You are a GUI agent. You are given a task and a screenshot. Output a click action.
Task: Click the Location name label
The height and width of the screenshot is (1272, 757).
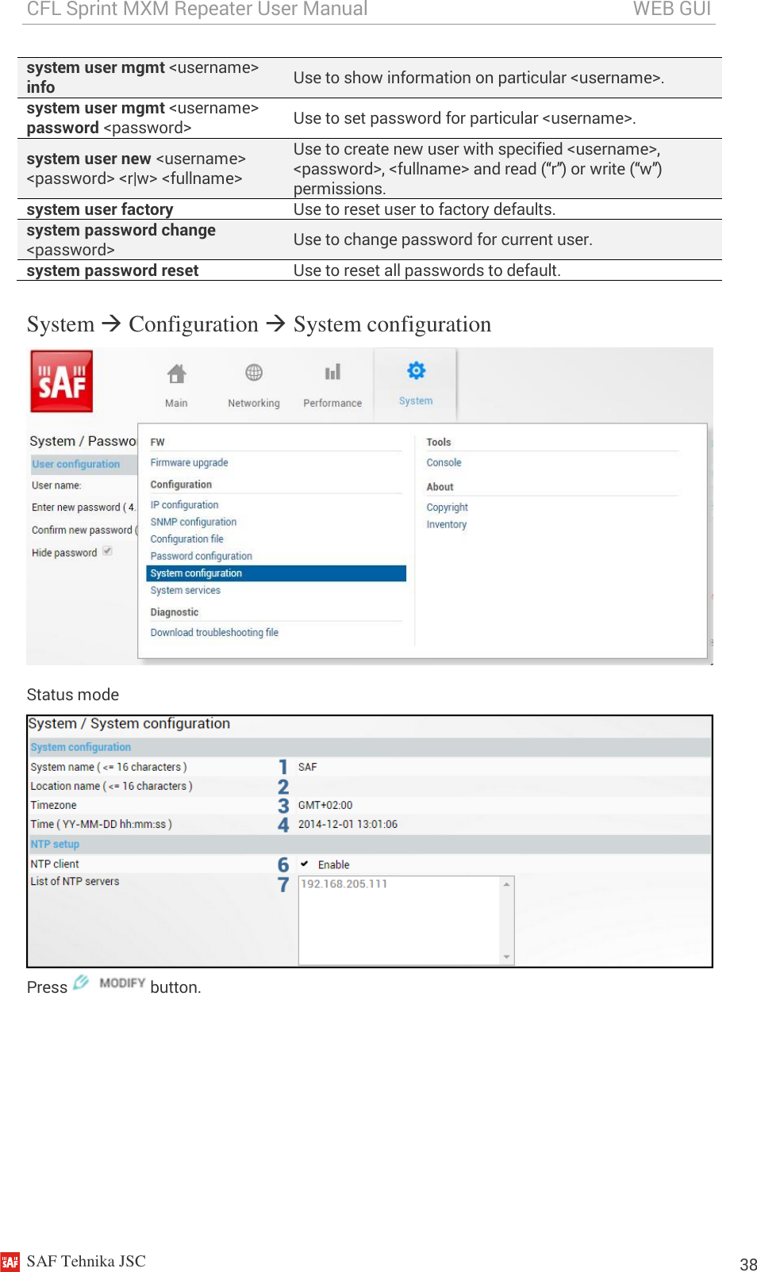click(x=111, y=786)
